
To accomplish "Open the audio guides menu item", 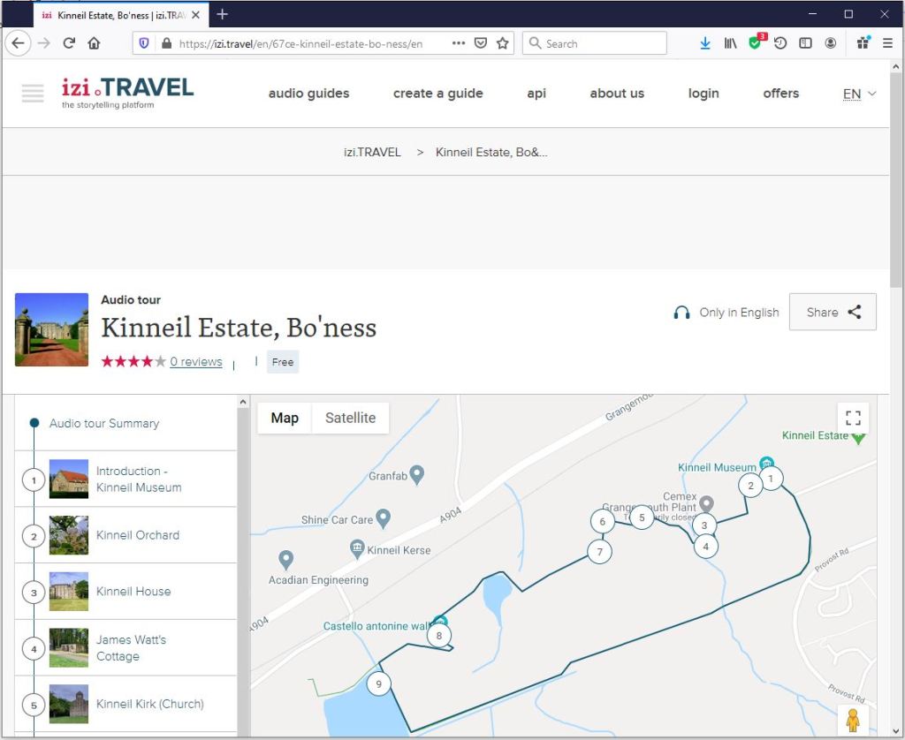I will coord(308,94).
